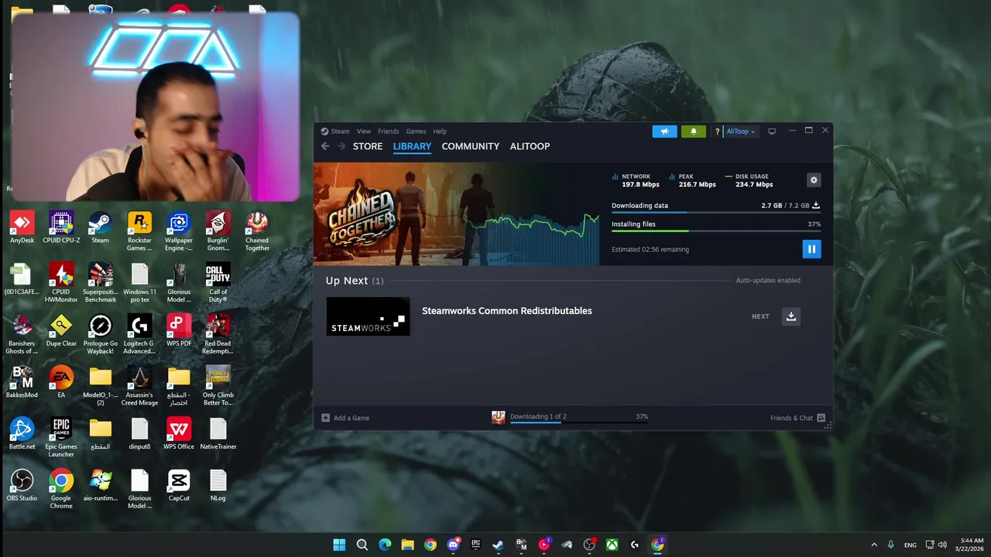
Task: Click Add a Game
Action: (345, 418)
